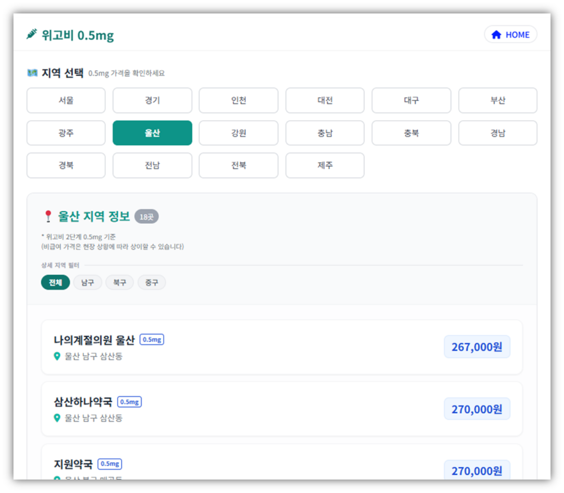Click the red pin icon before 울산 지역 정보
The height and width of the screenshot is (493, 564).
tap(48, 217)
